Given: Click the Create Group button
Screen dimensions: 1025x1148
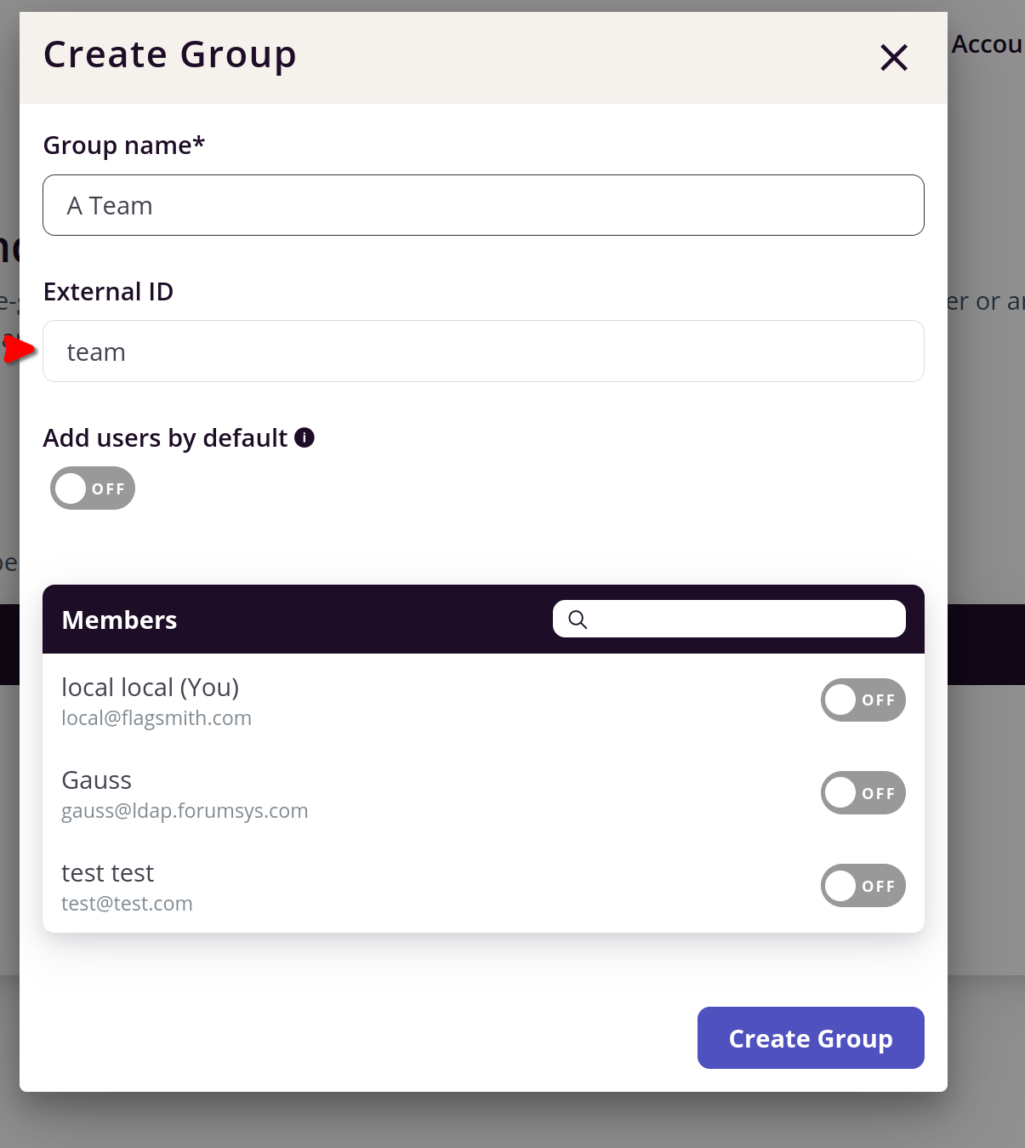Looking at the screenshot, I should coord(811,1037).
